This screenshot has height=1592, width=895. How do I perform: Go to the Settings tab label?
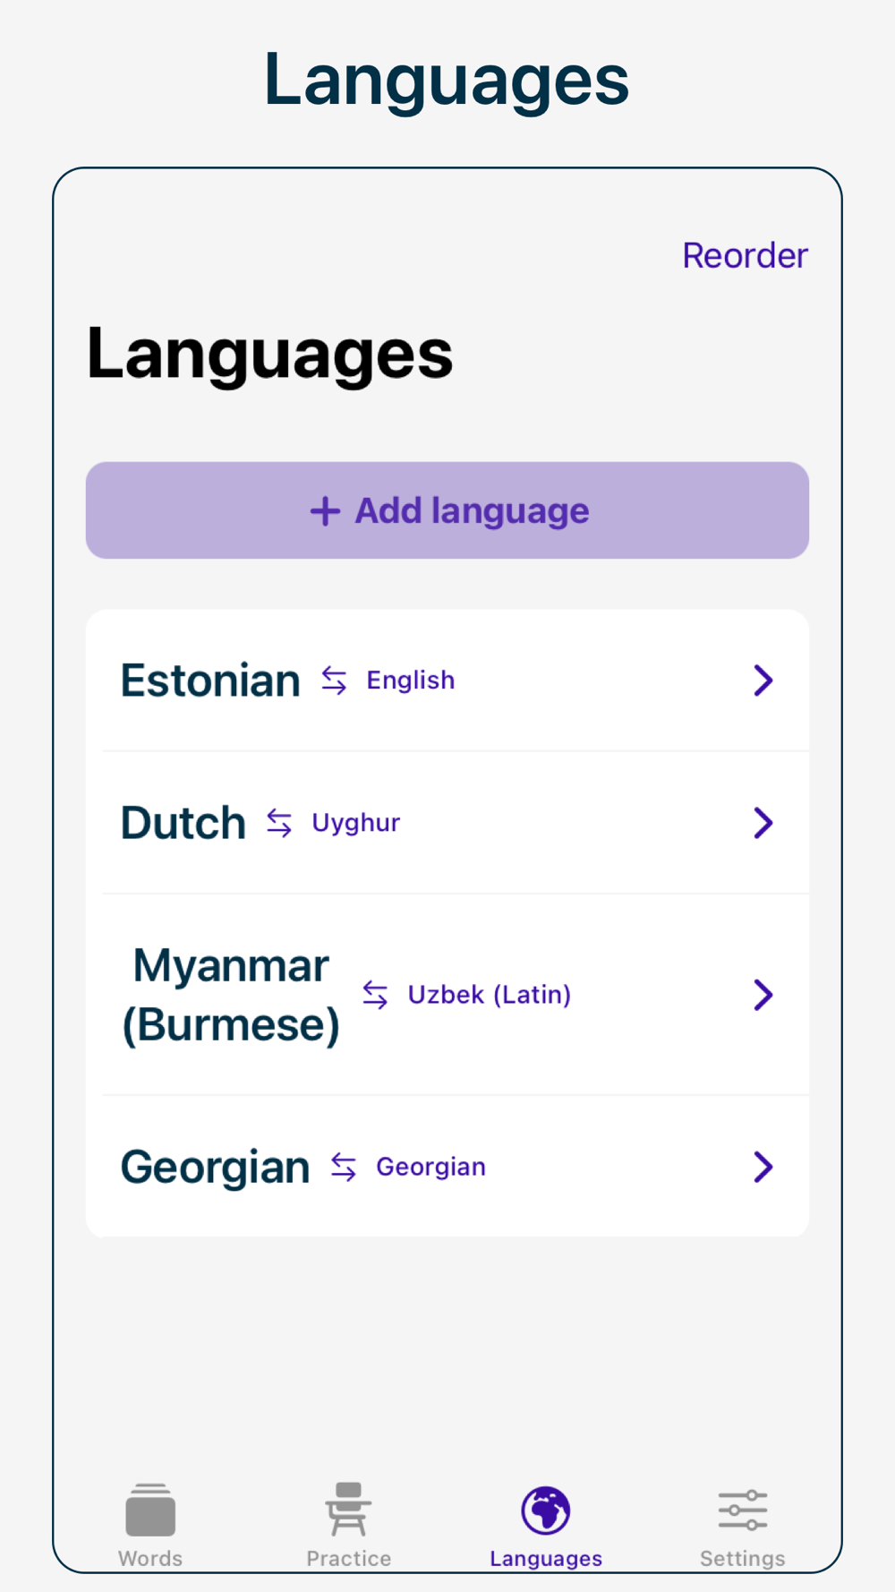[743, 1559]
